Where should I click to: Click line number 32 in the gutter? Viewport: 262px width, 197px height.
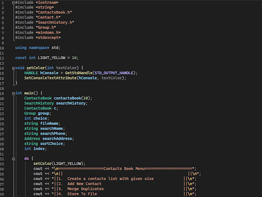(2, 159)
